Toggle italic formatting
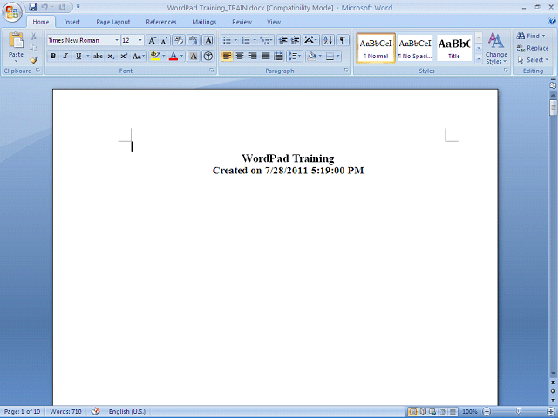The image size is (558, 418). click(x=65, y=56)
